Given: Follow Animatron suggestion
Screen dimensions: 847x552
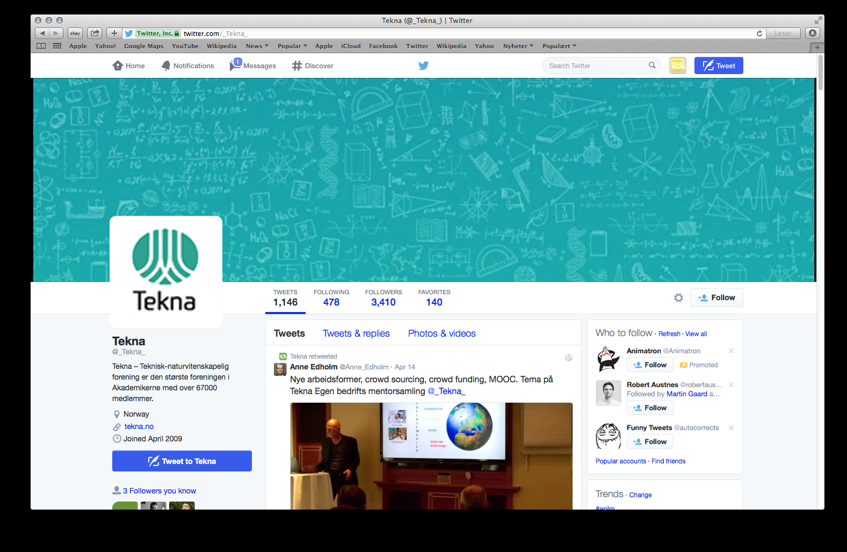Looking at the screenshot, I should (650, 365).
